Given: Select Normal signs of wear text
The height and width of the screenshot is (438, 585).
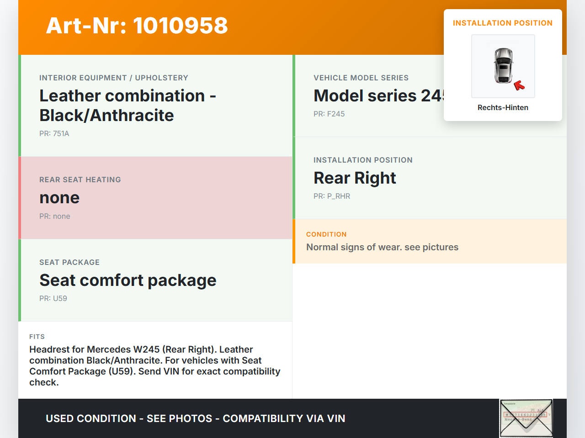Looking at the screenshot, I should point(382,247).
